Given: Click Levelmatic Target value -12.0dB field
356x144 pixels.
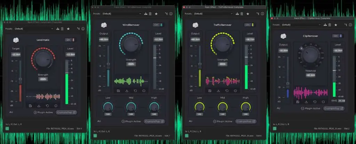Looking at the screenshot, I should (16, 55).
